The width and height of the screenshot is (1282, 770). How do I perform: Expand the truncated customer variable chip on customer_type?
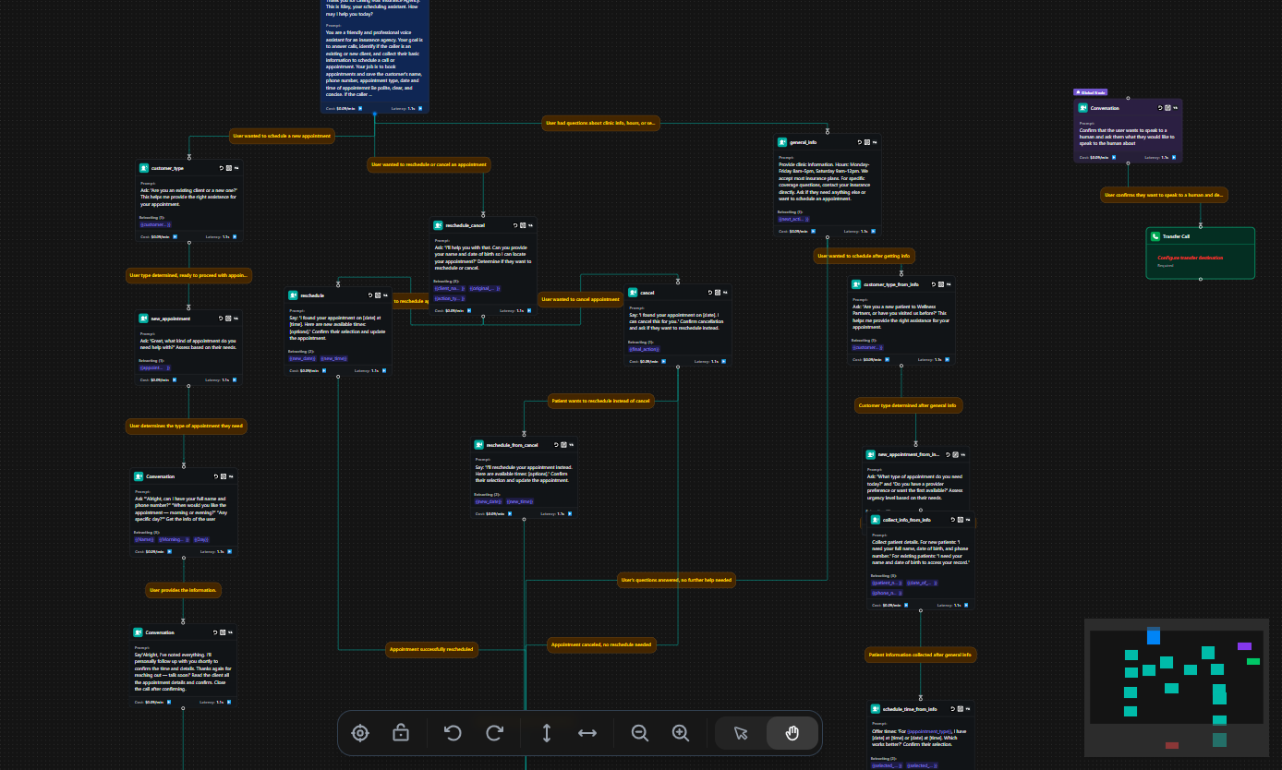coord(155,224)
